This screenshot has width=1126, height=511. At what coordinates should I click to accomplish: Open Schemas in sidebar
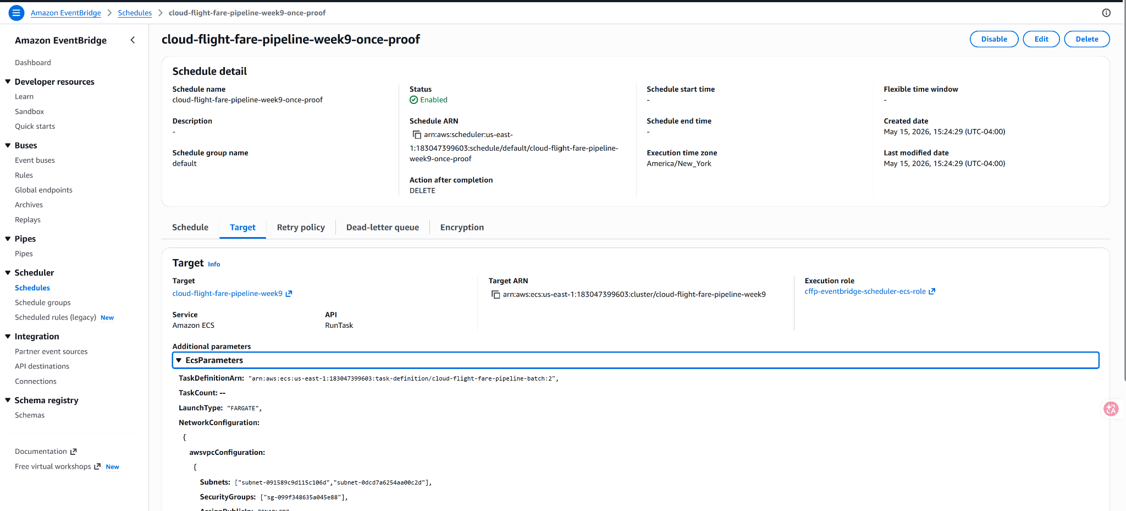pyautogui.click(x=30, y=415)
